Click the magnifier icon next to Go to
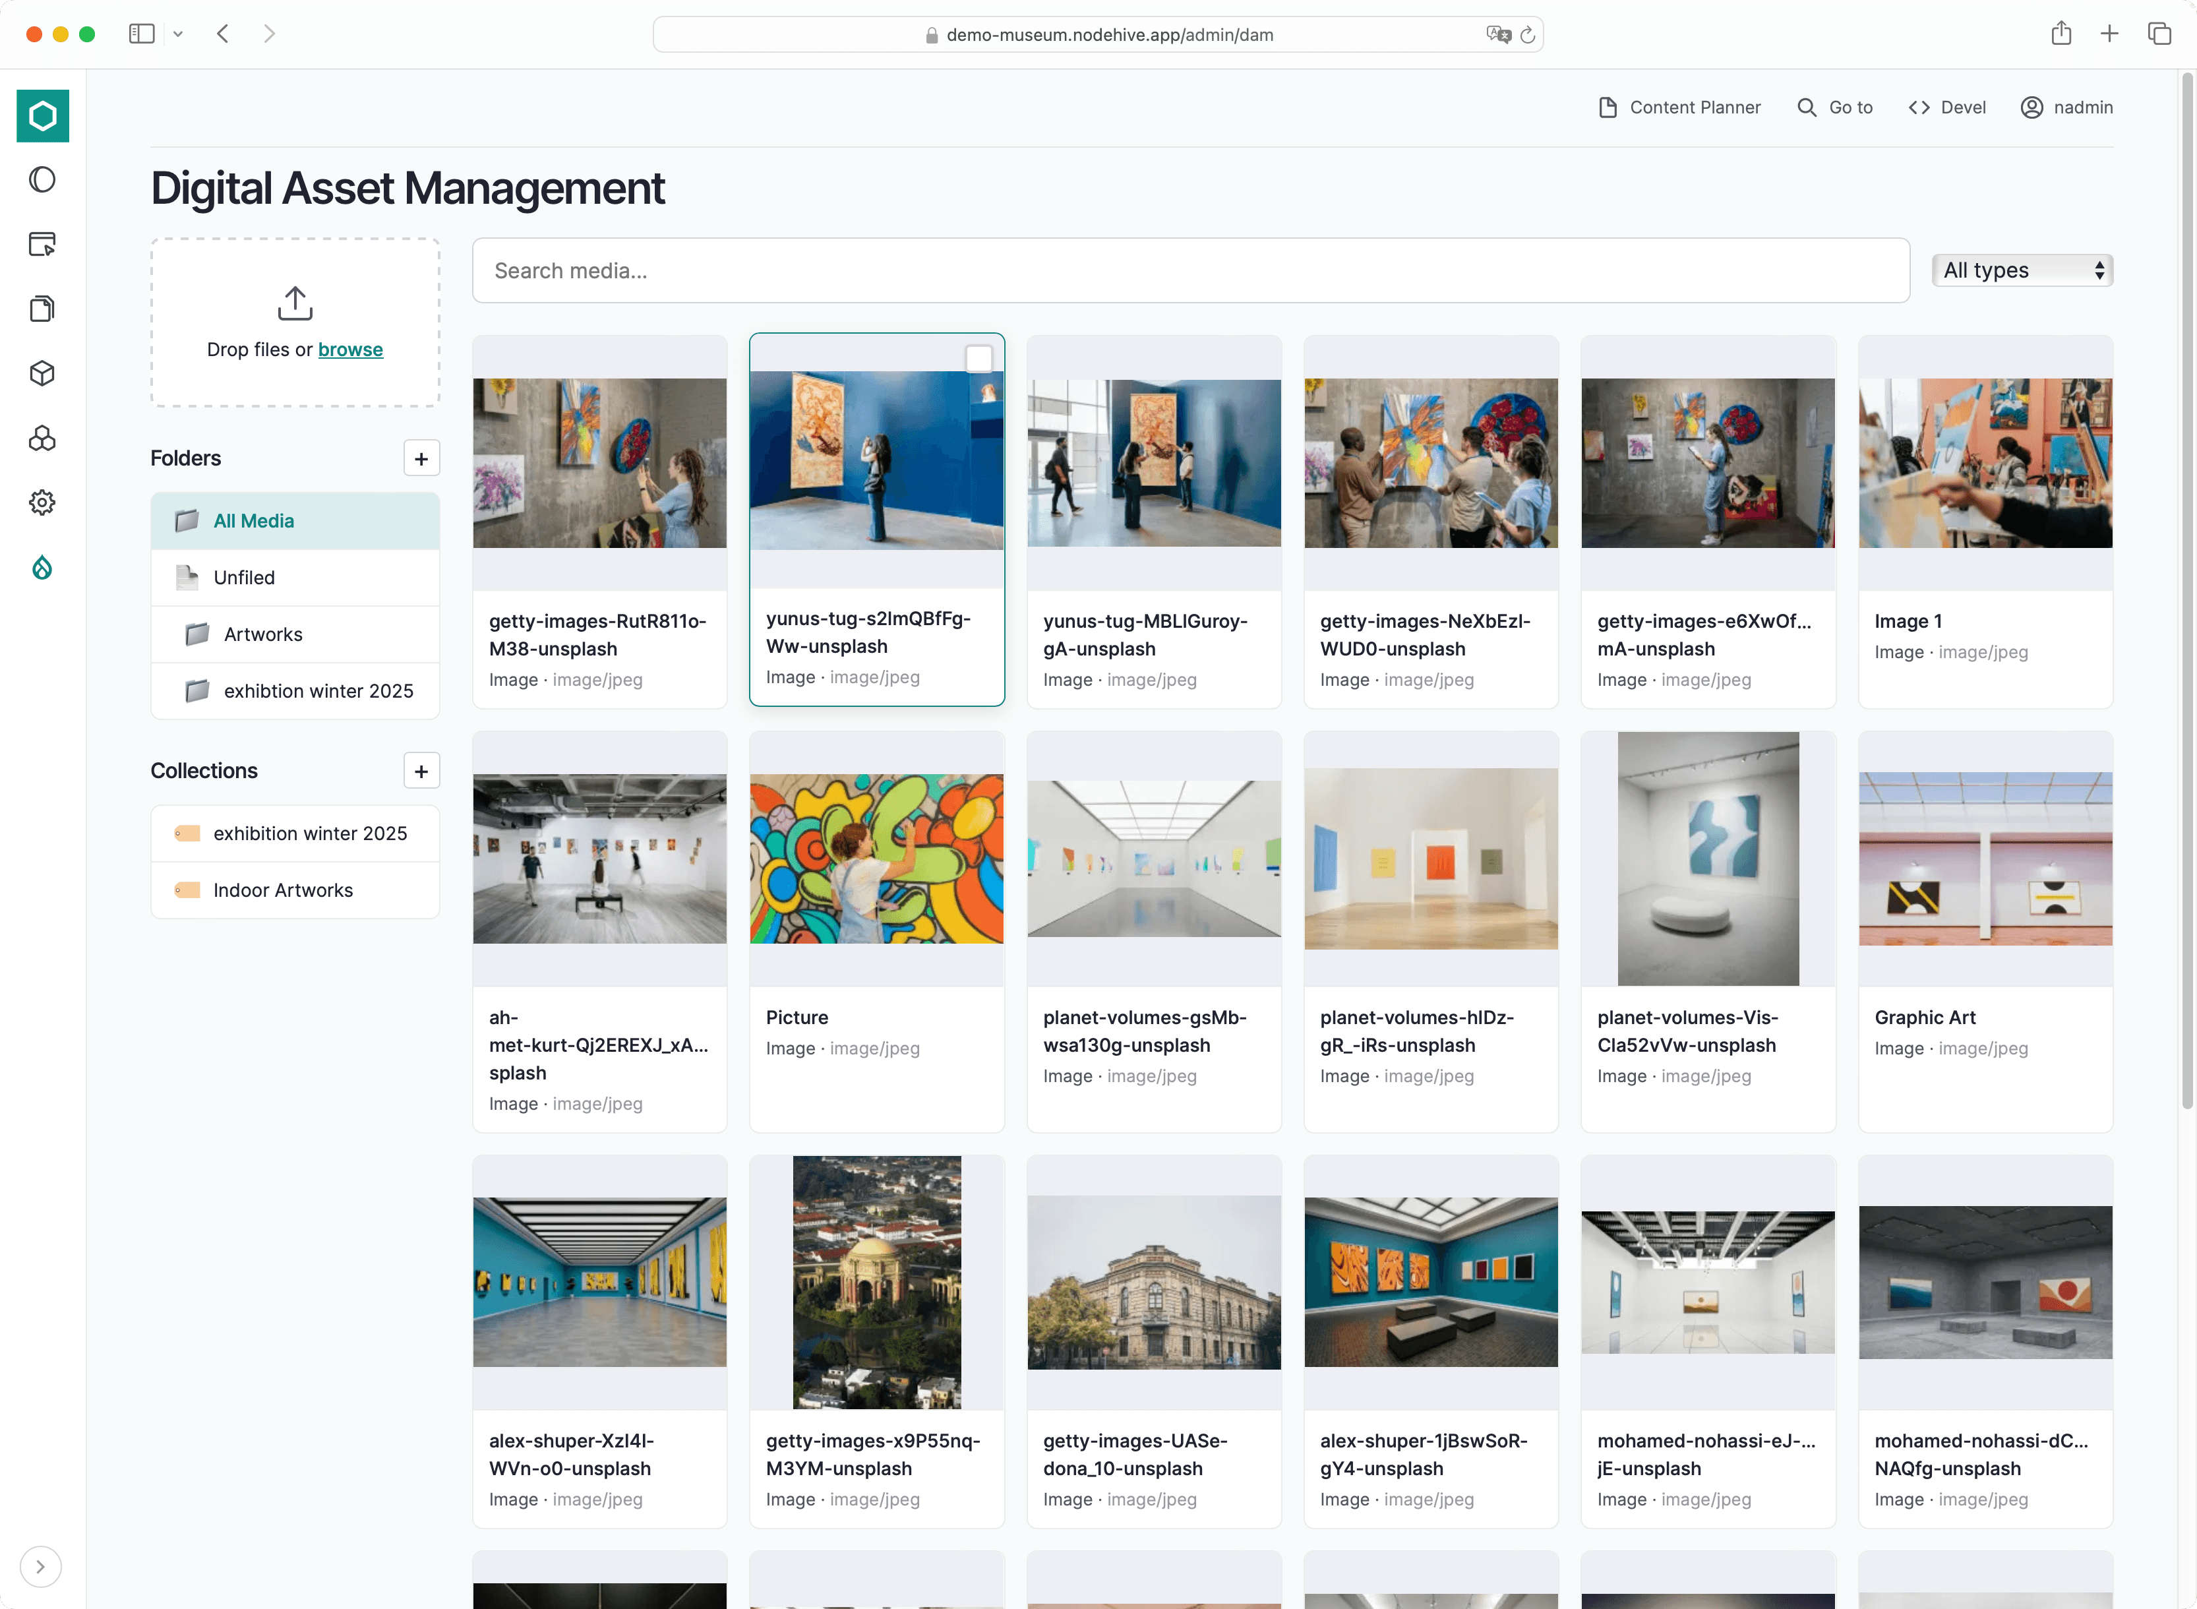 [1807, 107]
